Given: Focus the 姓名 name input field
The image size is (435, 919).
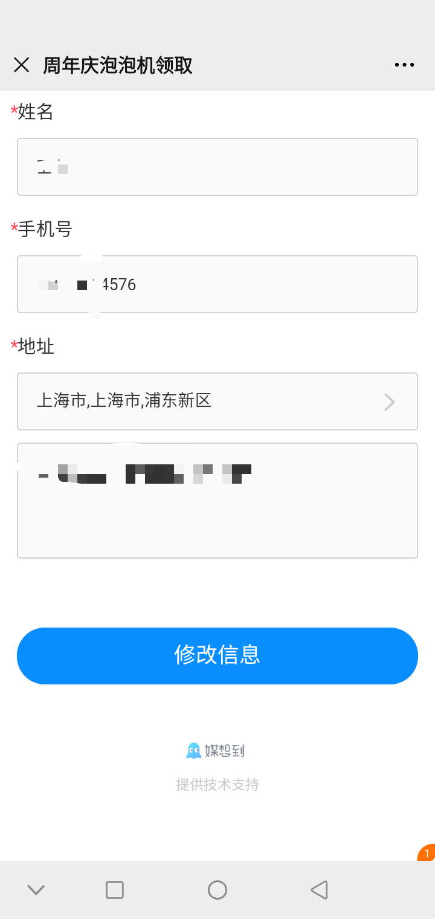Looking at the screenshot, I should tap(217, 167).
